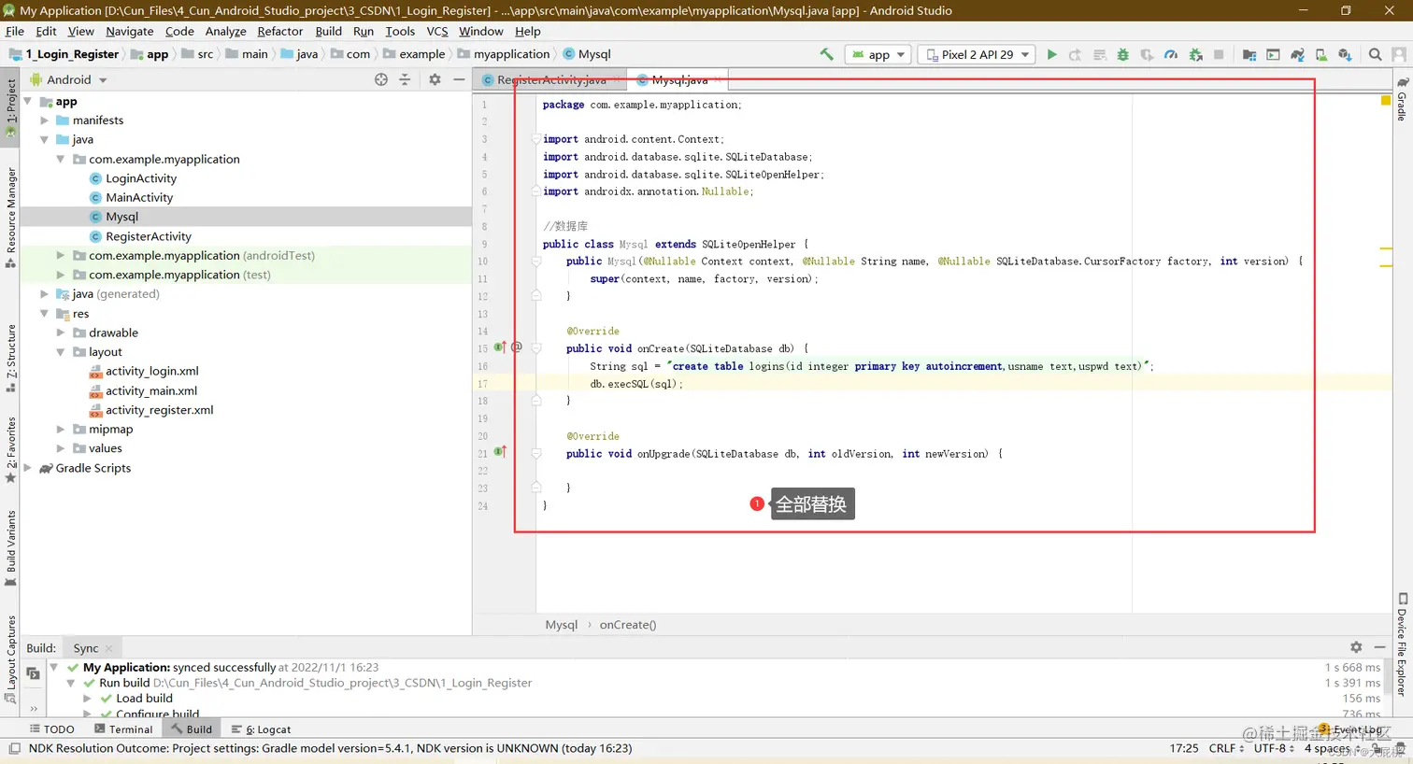
Task: Click the onCreate() breadcrumb below the editor
Action: coord(628,625)
